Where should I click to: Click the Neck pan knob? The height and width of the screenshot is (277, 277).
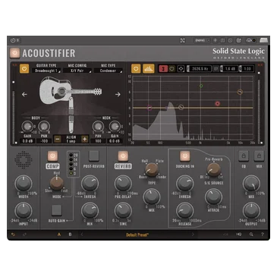click(98, 126)
